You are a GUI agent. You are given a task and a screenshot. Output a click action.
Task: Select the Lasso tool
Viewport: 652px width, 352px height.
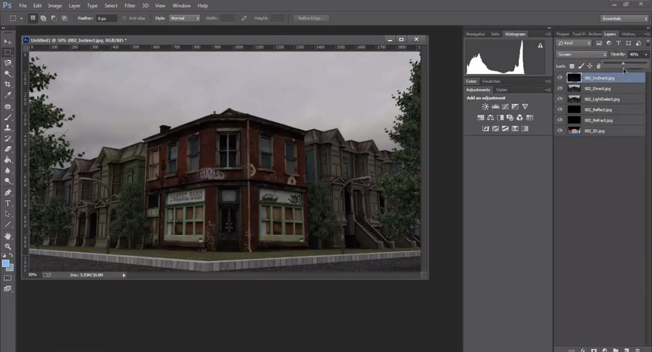pos(8,63)
